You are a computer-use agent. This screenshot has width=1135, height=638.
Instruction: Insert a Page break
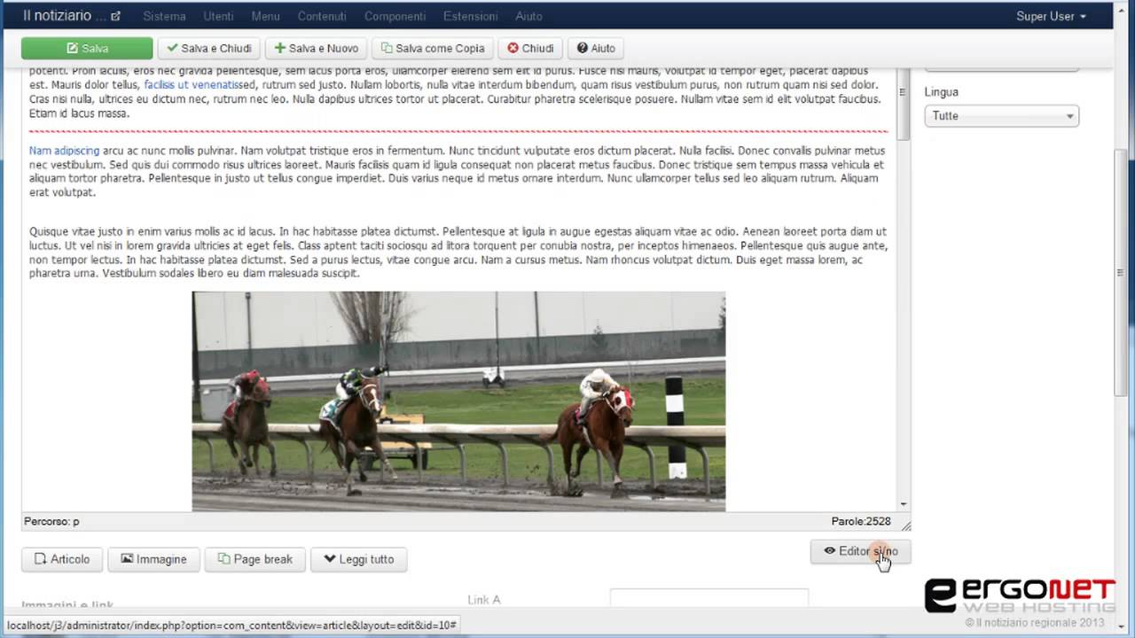(x=255, y=559)
